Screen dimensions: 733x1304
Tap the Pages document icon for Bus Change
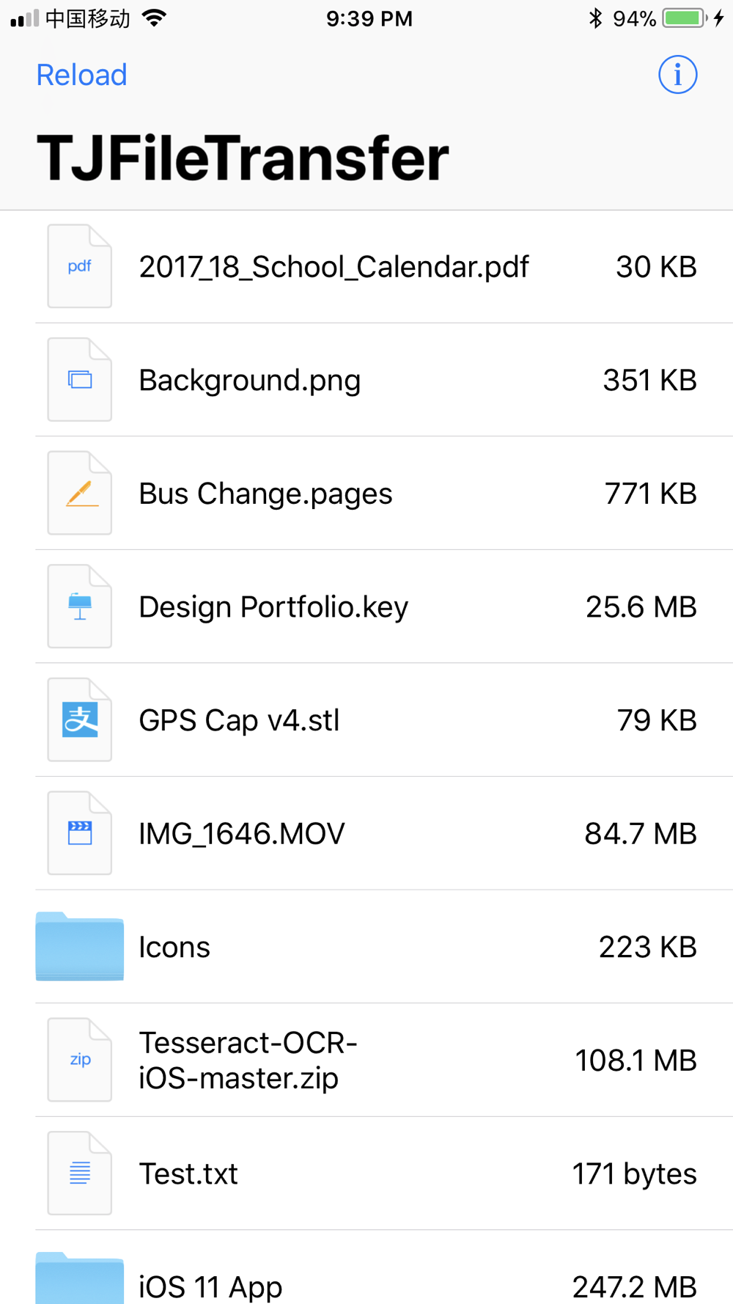click(80, 493)
